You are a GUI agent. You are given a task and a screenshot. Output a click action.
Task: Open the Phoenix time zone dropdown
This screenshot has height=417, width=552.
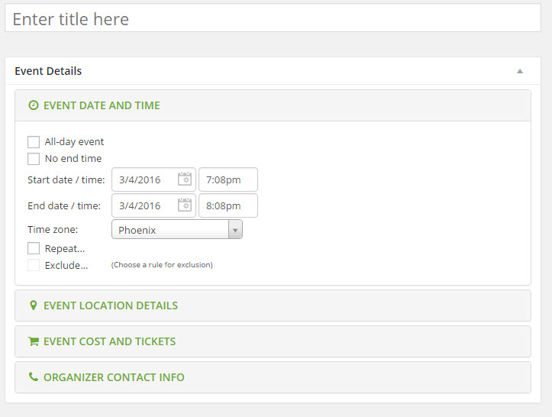point(177,229)
